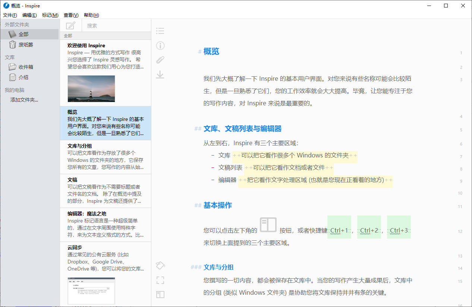472x307 pixels.
Task: Open the tag icon in the editor sidebar
Action: 160,265
